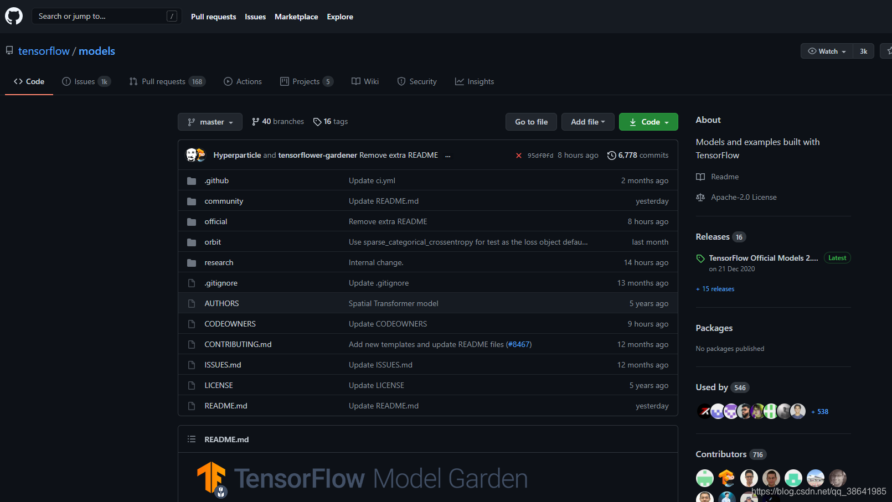The image size is (892, 502).
Task: Open Explore in the top navigation
Action: pos(340,17)
